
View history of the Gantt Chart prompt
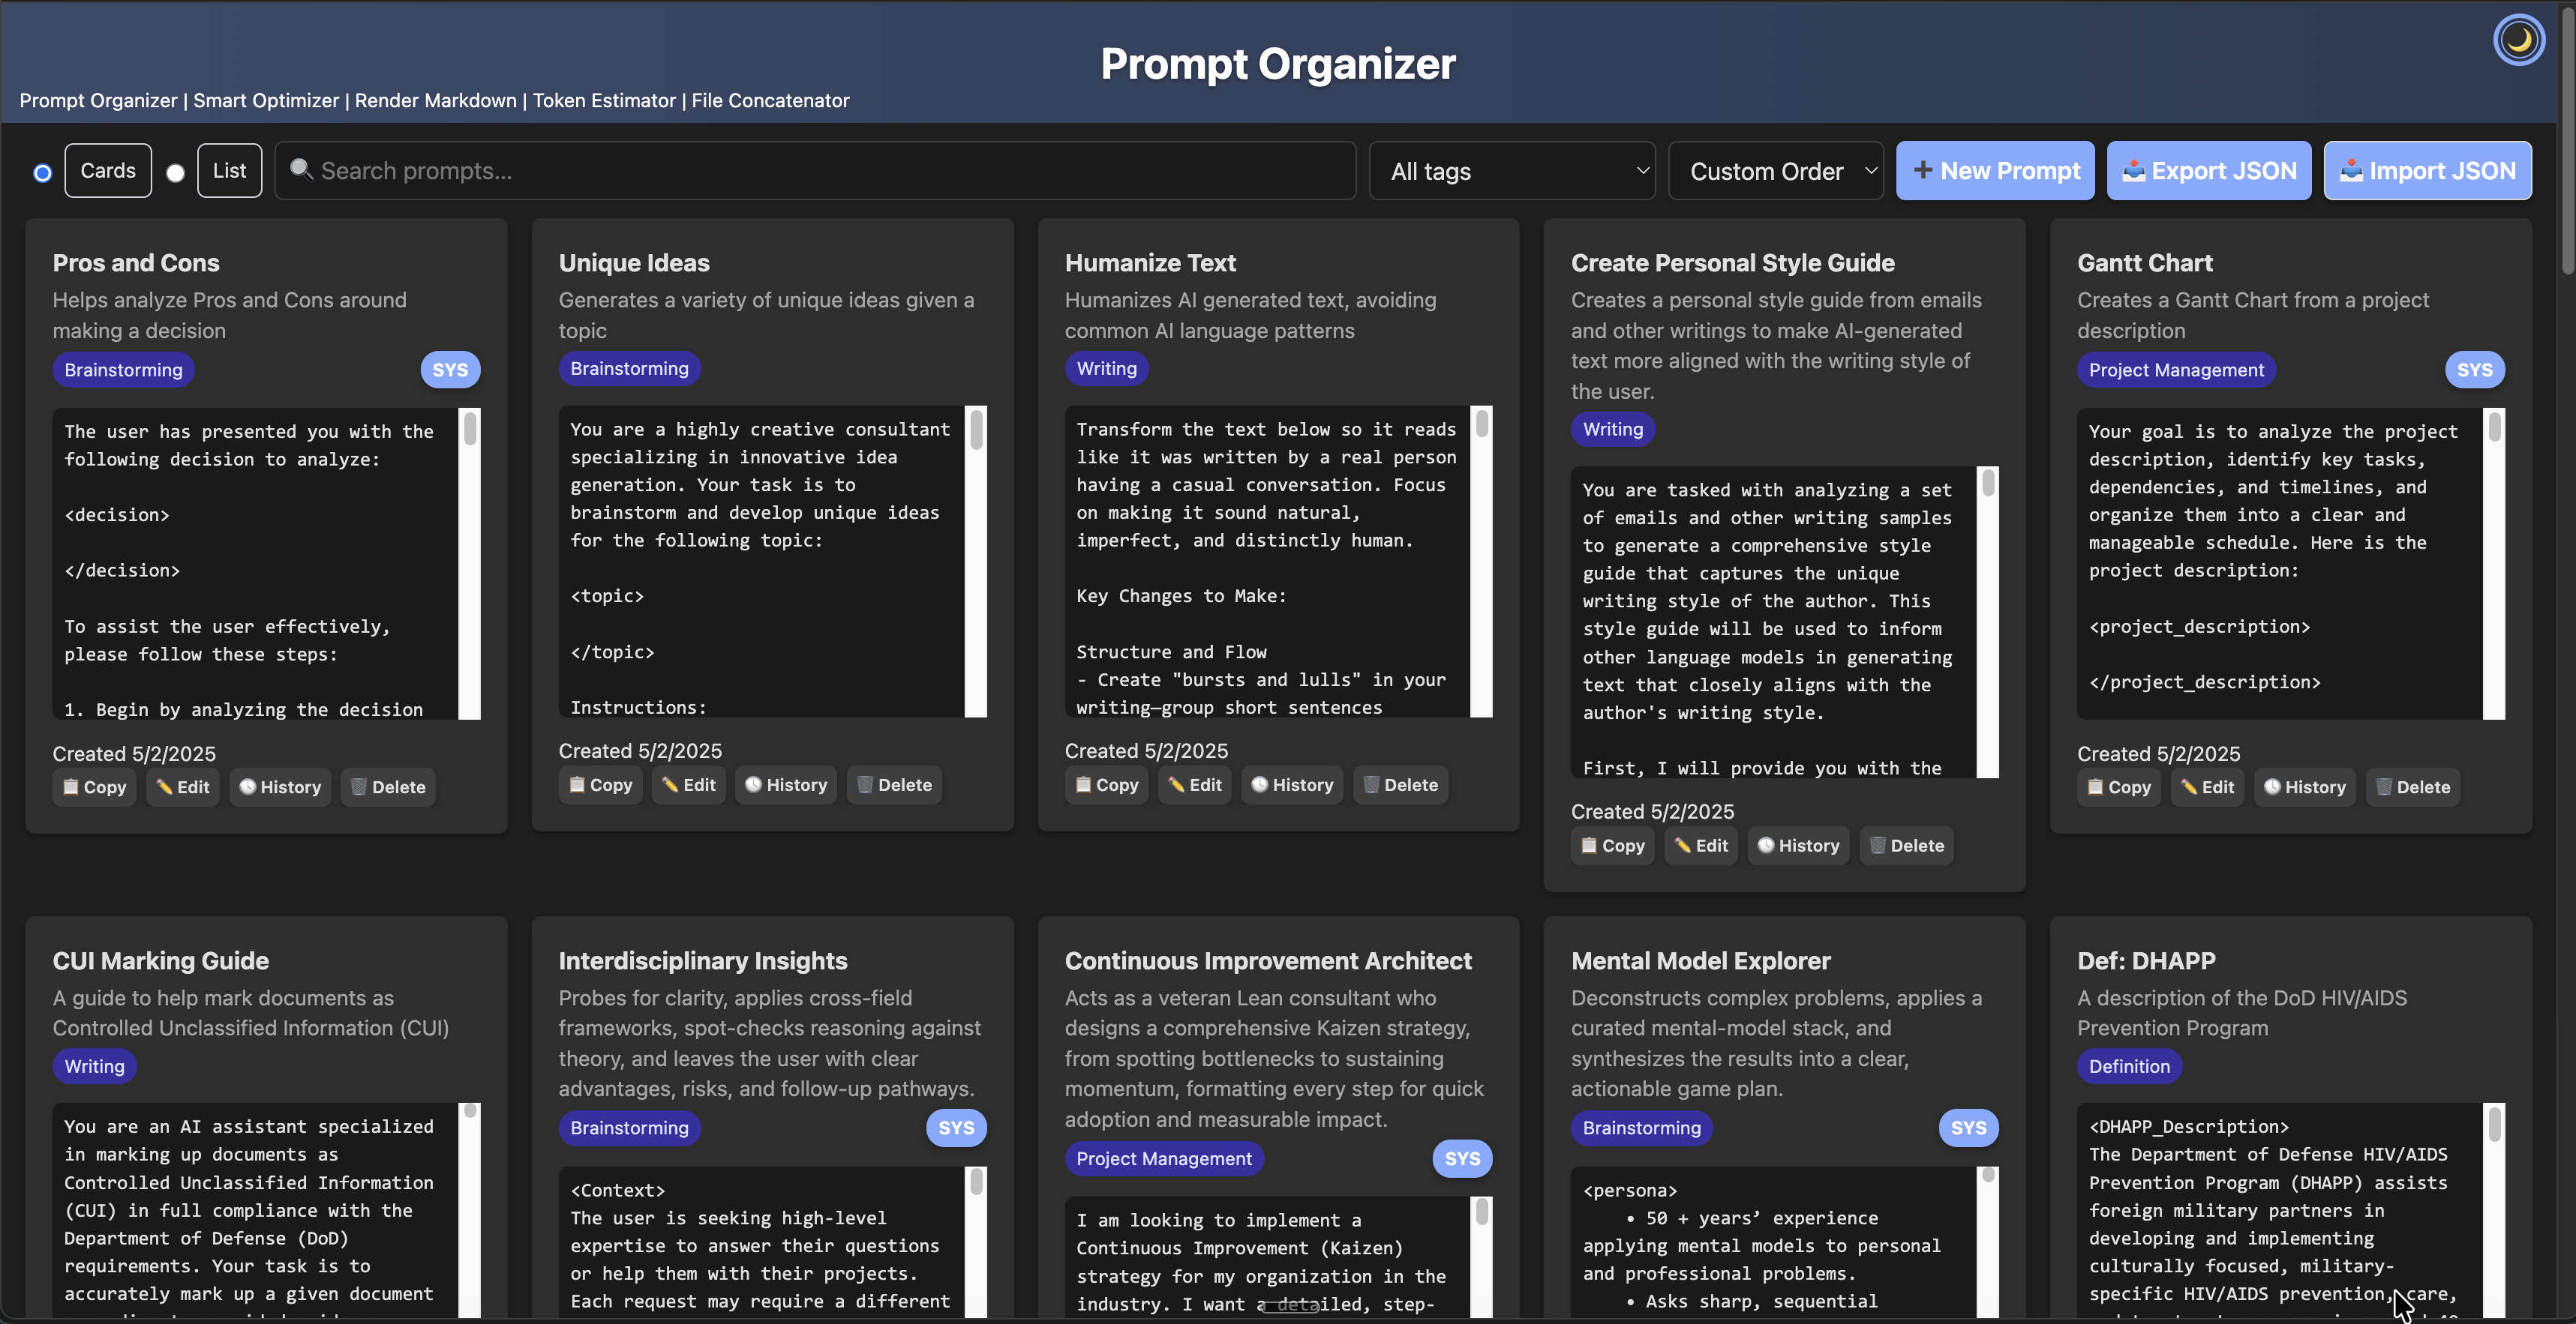point(2304,786)
